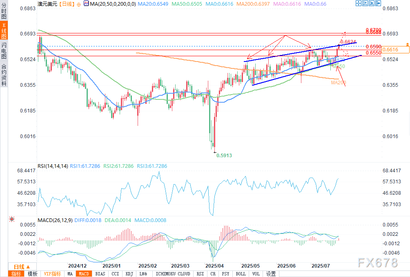Viewport: 410px width, 277px height.
Task: Click the last icon in the top-right toolbar
Action: pos(379,4)
